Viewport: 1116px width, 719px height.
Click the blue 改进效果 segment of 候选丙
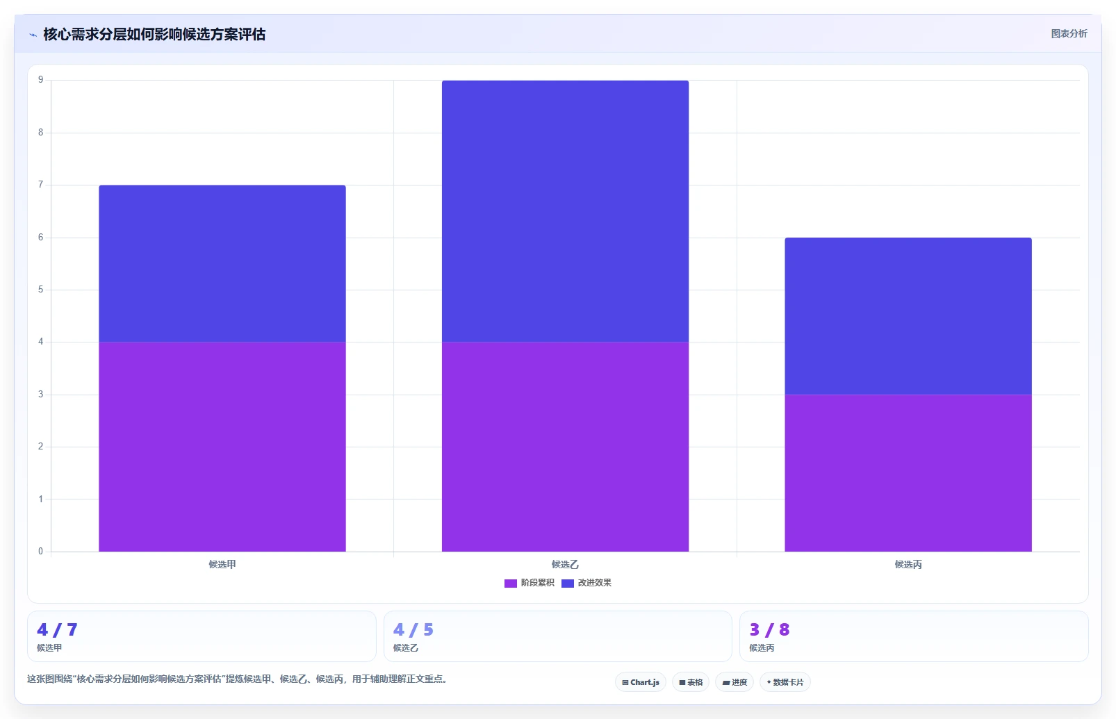click(908, 316)
